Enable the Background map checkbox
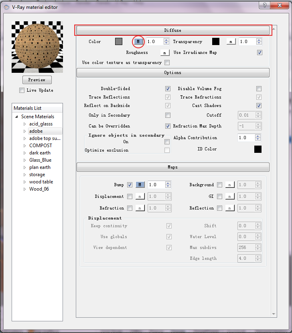 pos(220,185)
